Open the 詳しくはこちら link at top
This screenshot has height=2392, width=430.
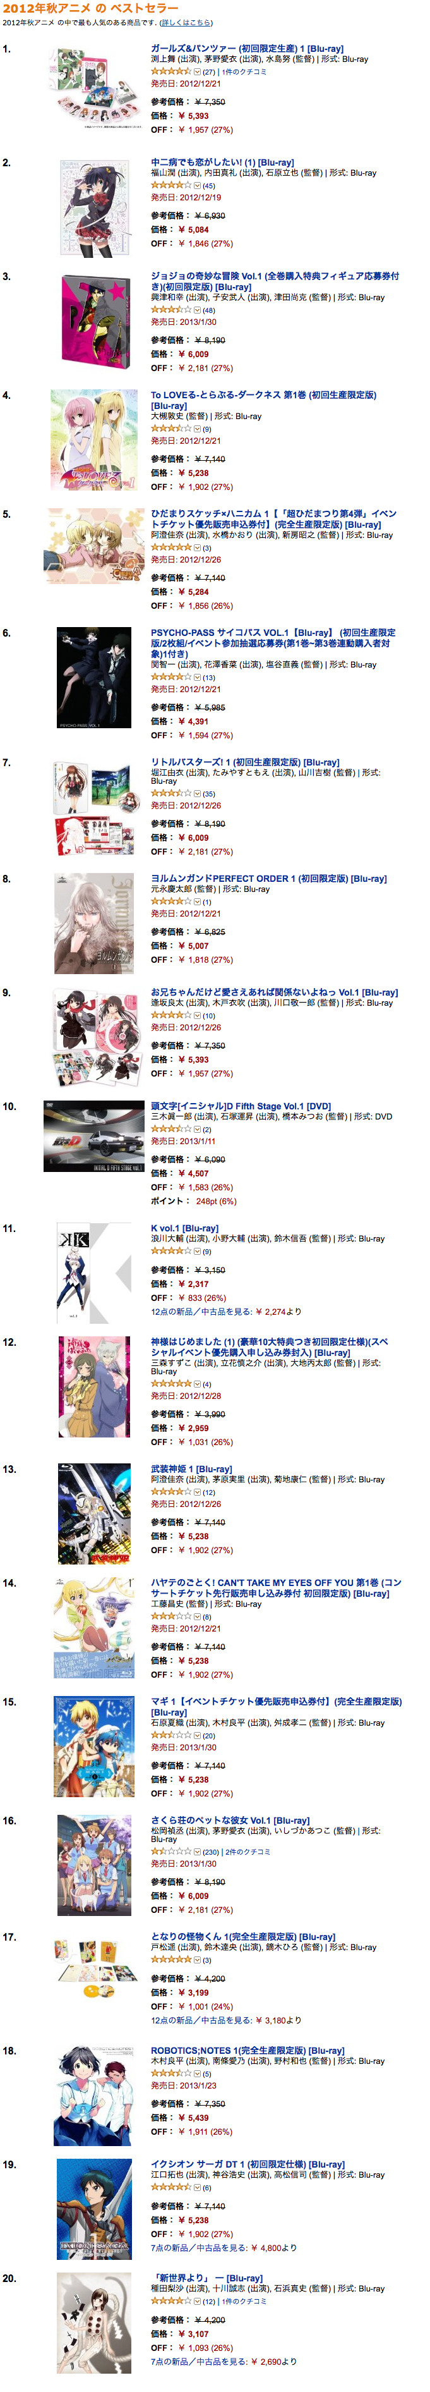(186, 22)
